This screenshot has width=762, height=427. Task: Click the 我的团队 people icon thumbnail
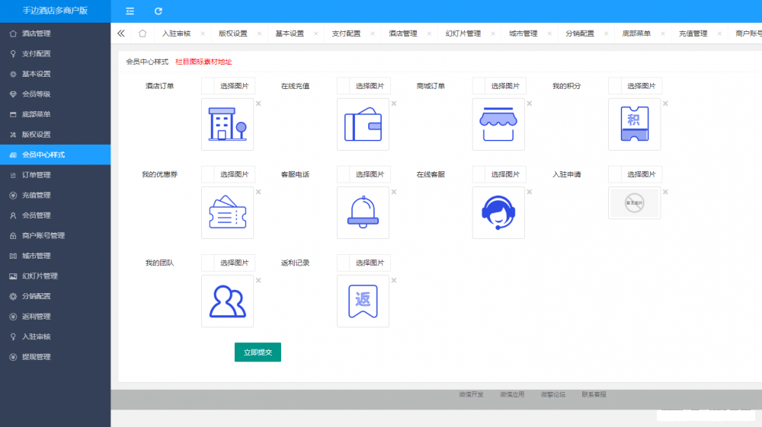point(227,301)
